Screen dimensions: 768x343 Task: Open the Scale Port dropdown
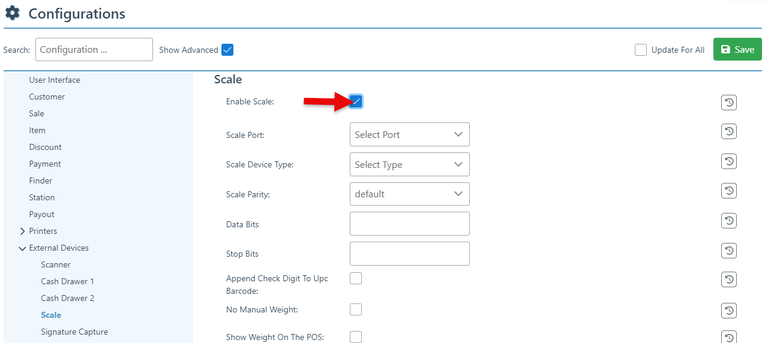tap(409, 134)
